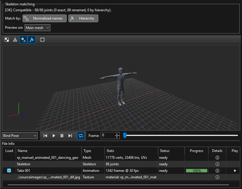
Task: Click the XYZ axis gizmo
Action: click(17, 111)
